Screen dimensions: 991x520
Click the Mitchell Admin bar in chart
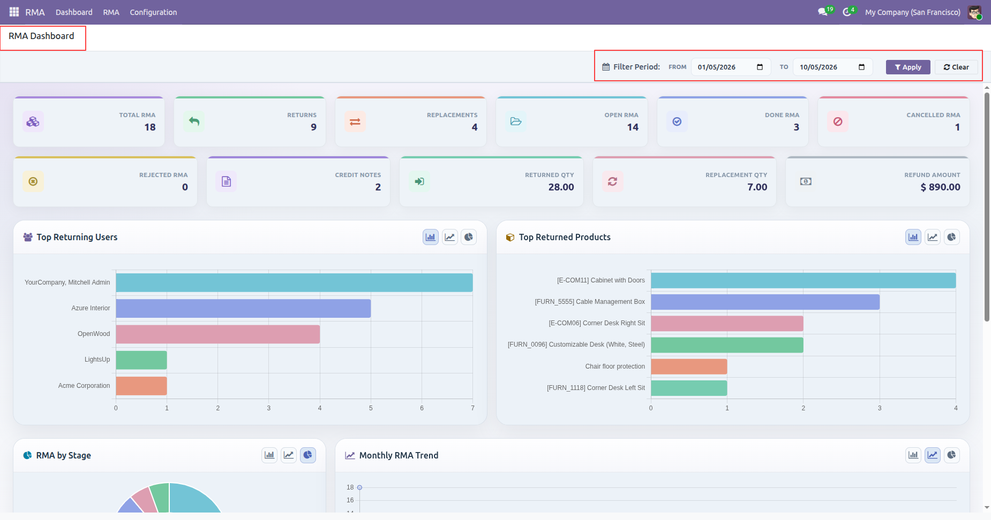pos(294,282)
